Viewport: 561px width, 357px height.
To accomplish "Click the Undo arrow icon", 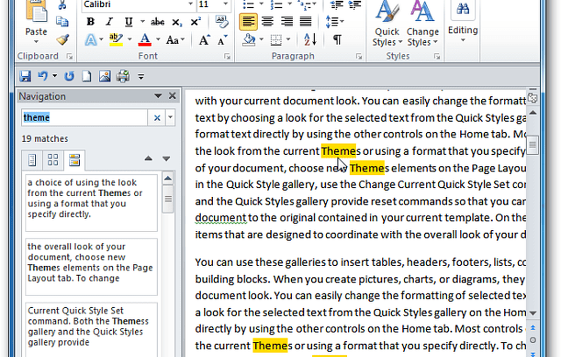I will tap(42, 76).
